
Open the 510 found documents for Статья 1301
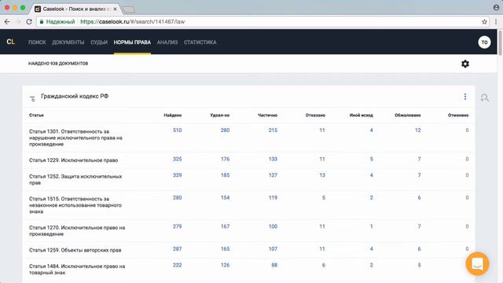[177, 130]
